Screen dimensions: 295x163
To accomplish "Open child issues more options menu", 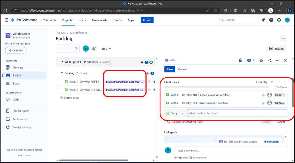I will [279, 82].
